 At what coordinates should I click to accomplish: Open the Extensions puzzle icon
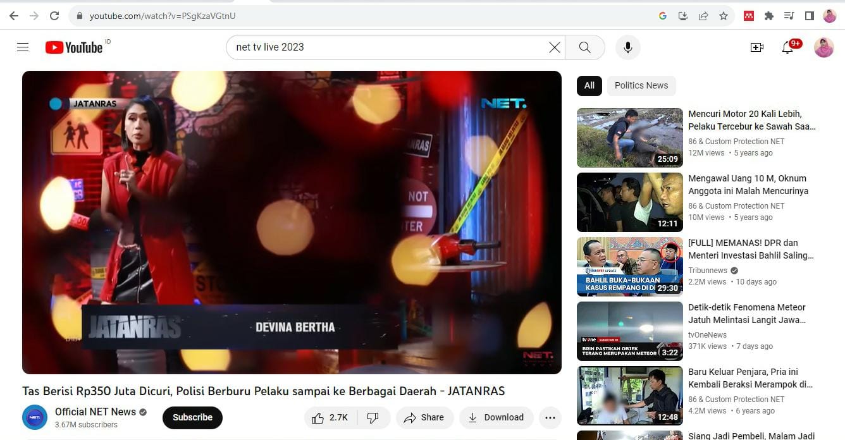pyautogui.click(x=769, y=16)
